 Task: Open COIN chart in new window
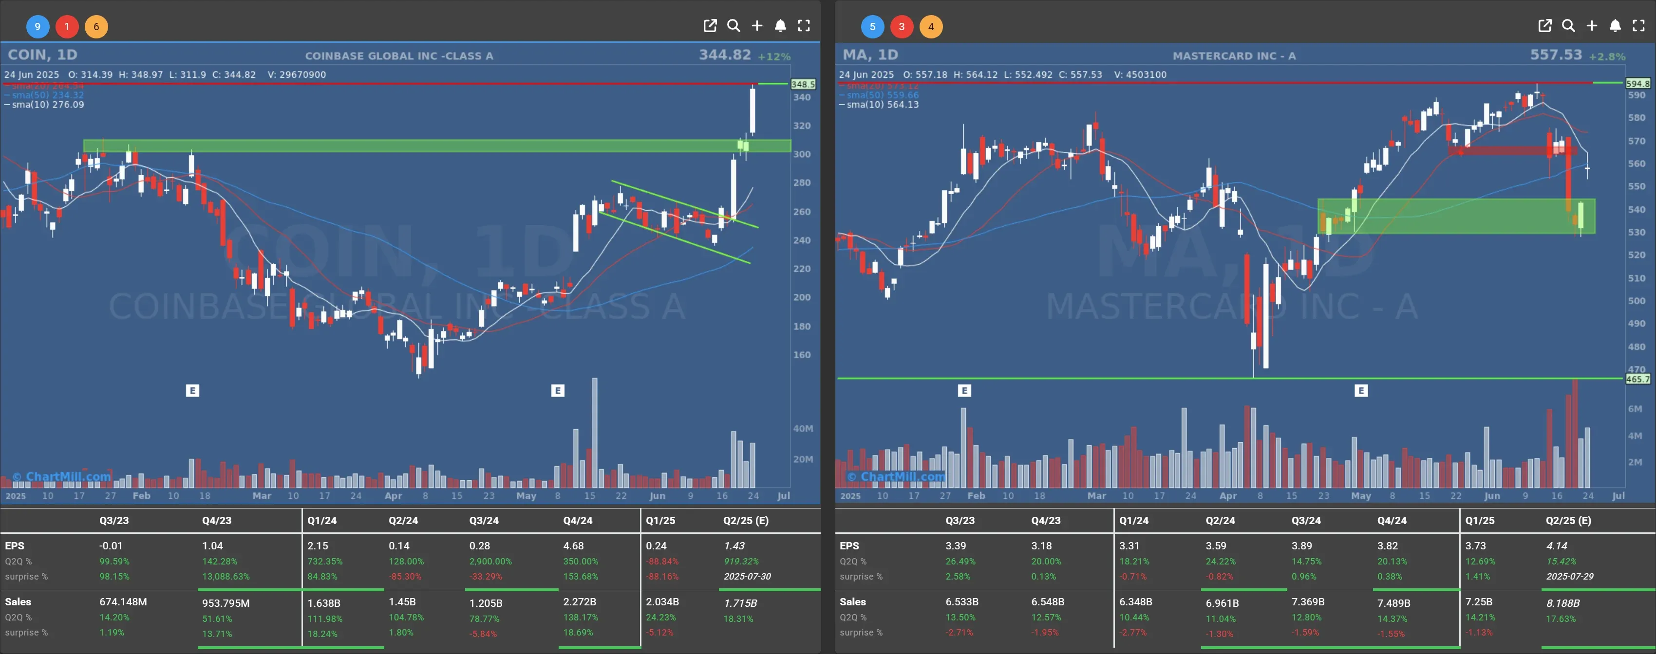(710, 26)
